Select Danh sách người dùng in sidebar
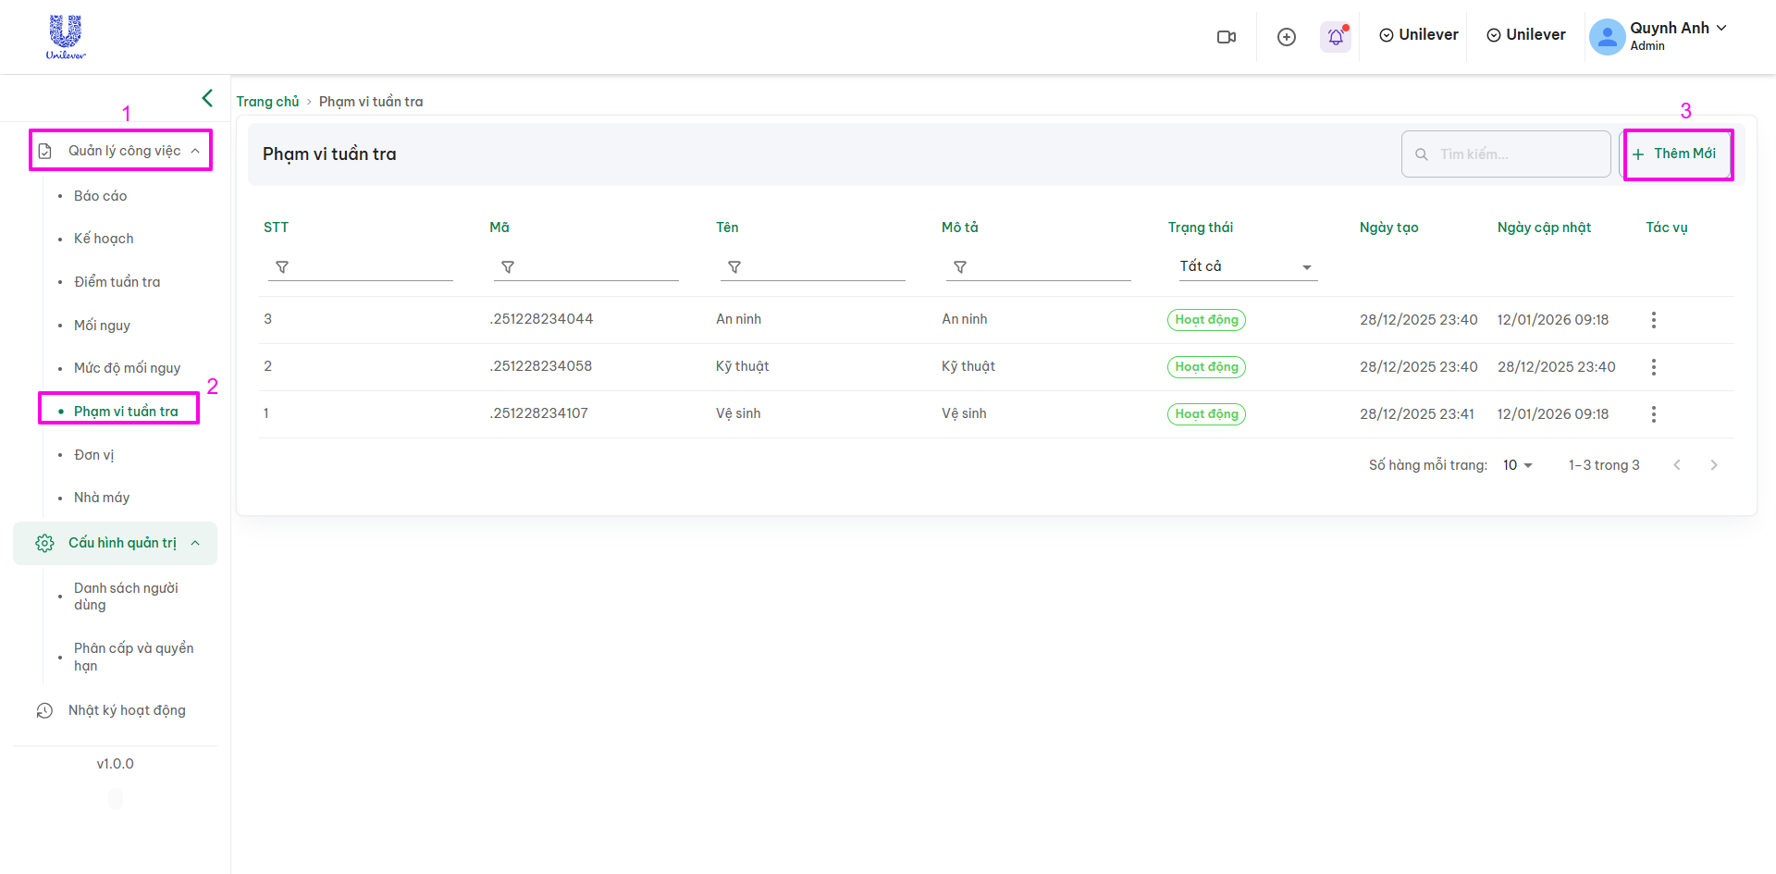This screenshot has width=1776, height=874. click(x=126, y=597)
